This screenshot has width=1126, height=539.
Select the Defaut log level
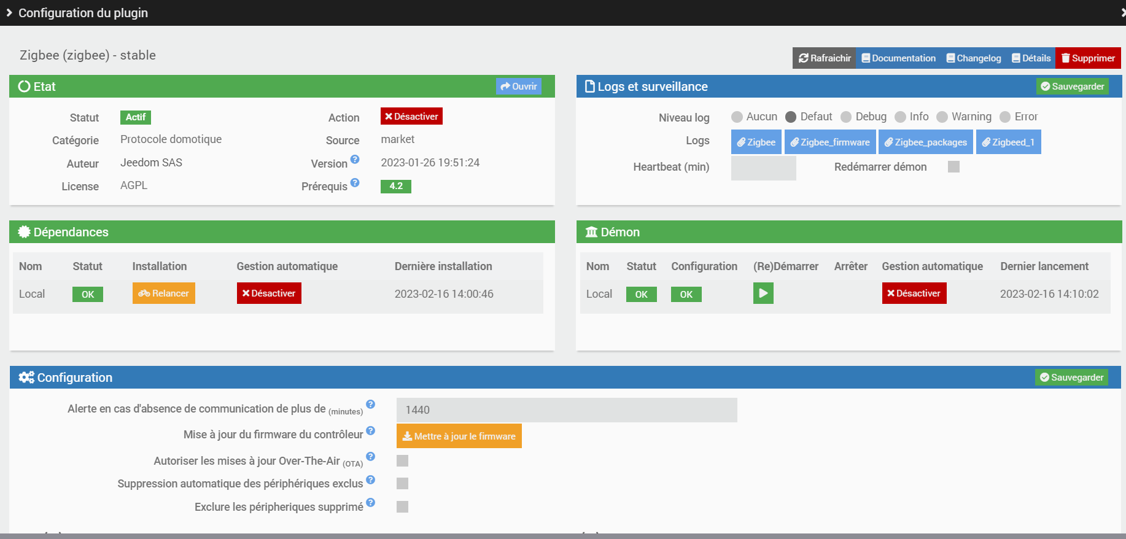click(x=791, y=117)
